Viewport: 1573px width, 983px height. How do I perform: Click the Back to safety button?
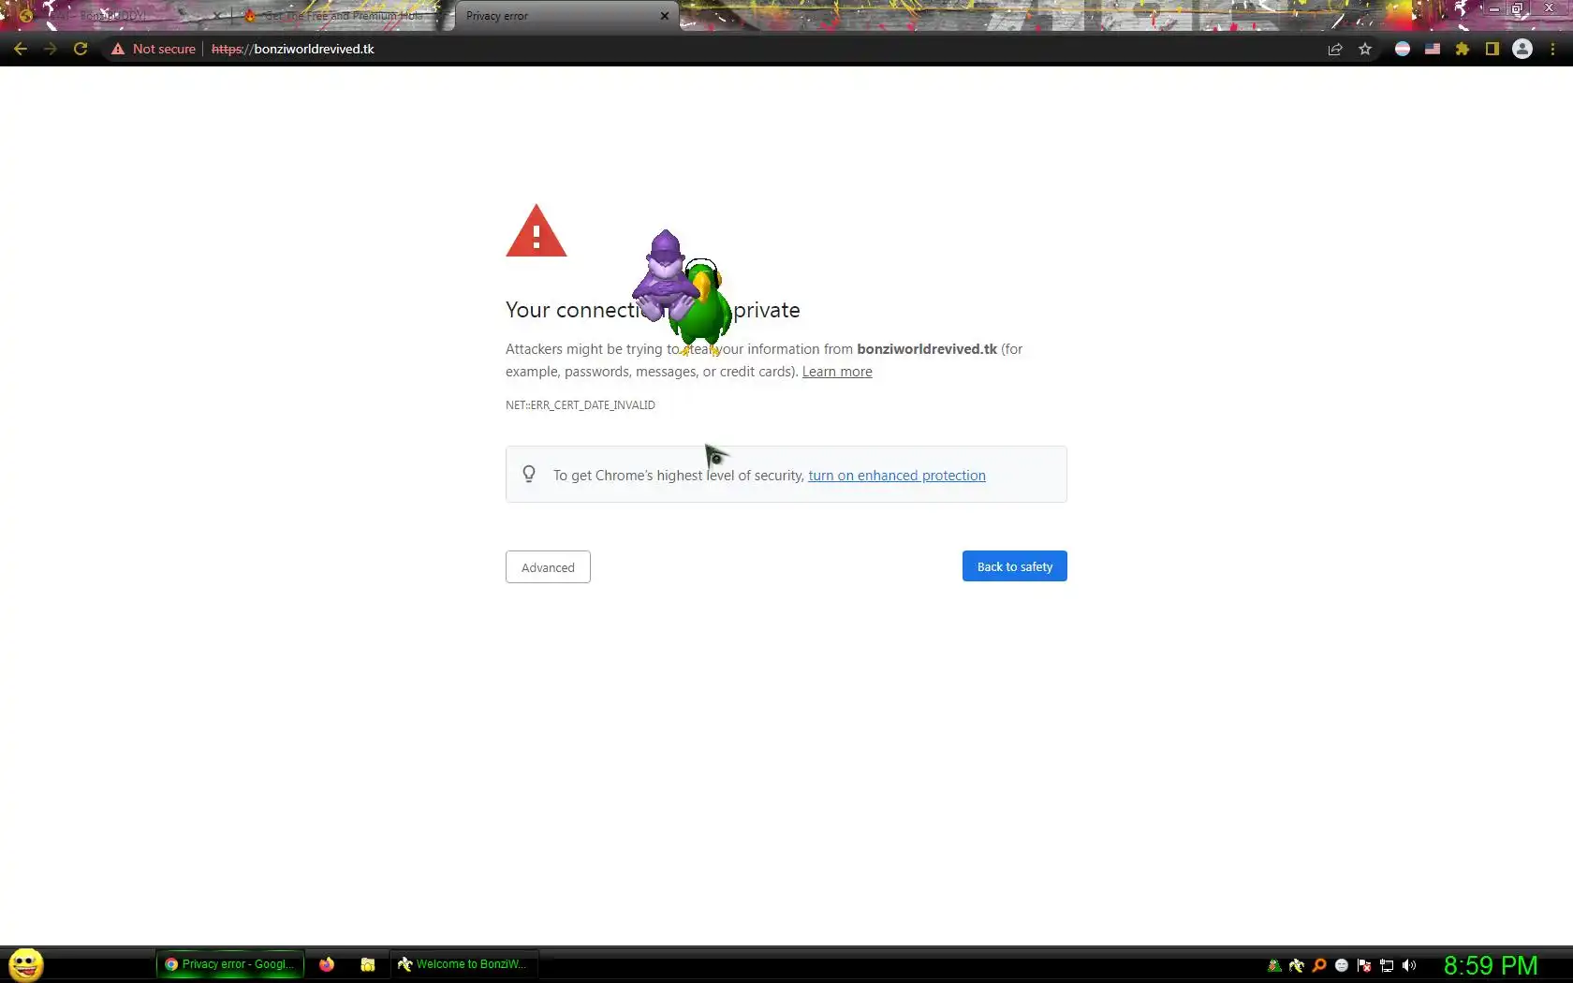click(1015, 566)
